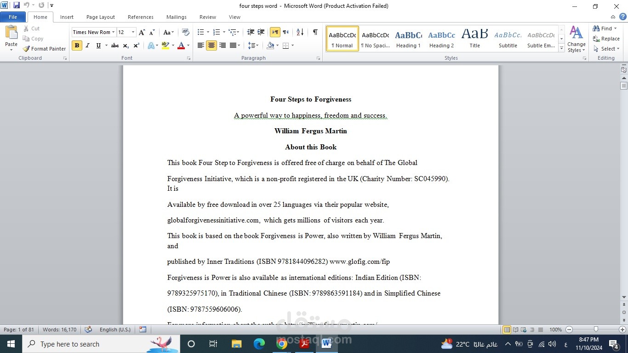
Task: Toggle Italic formatting
Action: click(x=87, y=46)
